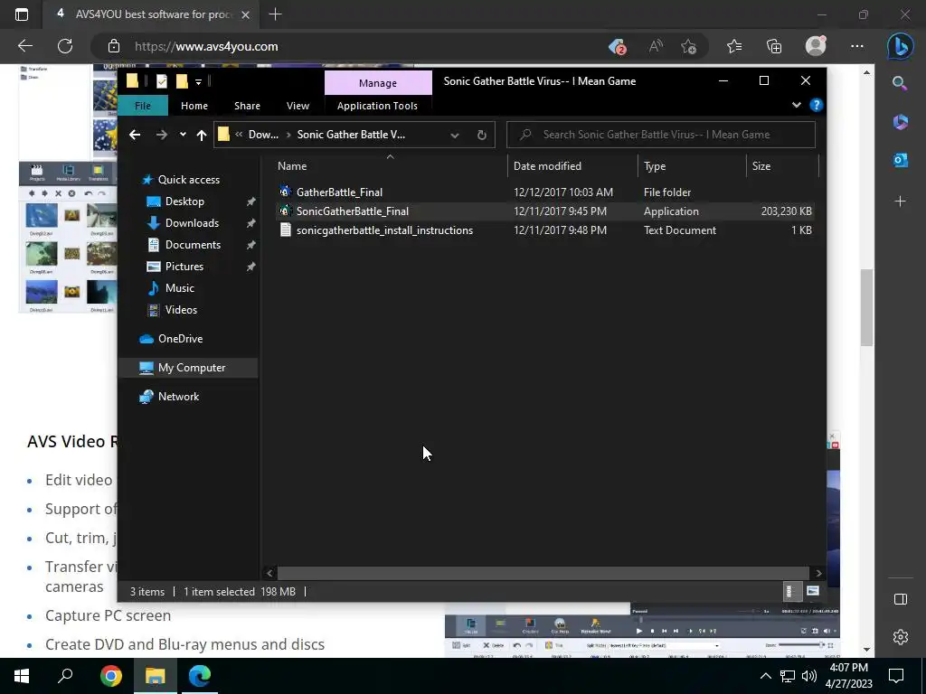926x694 pixels.
Task: Switch to the Home ribbon tab
Action: pos(194,106)
